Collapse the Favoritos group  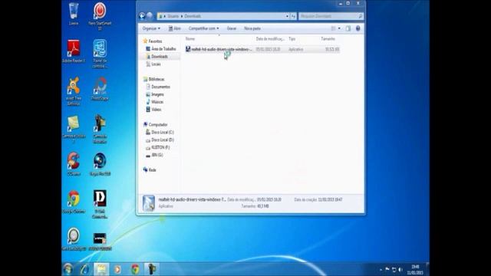pos(153,41)
